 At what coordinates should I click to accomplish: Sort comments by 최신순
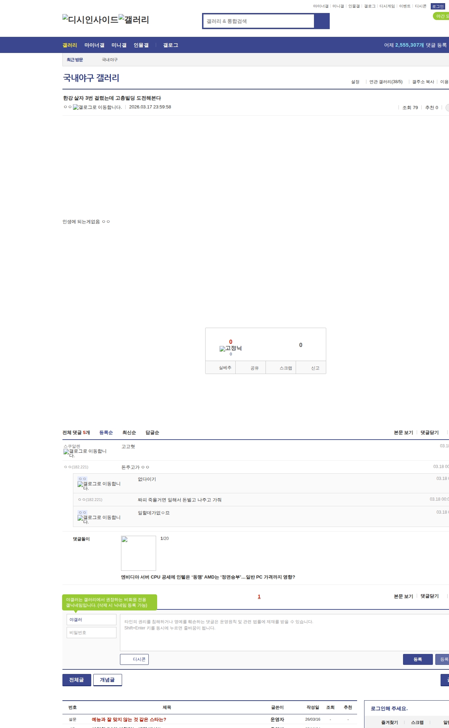[129, 433]
